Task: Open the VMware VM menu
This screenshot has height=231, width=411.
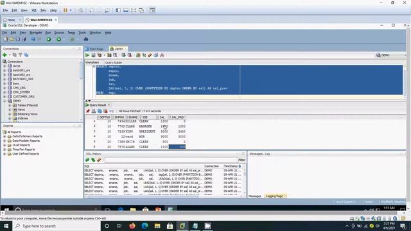Action: [x=34, y=10]
